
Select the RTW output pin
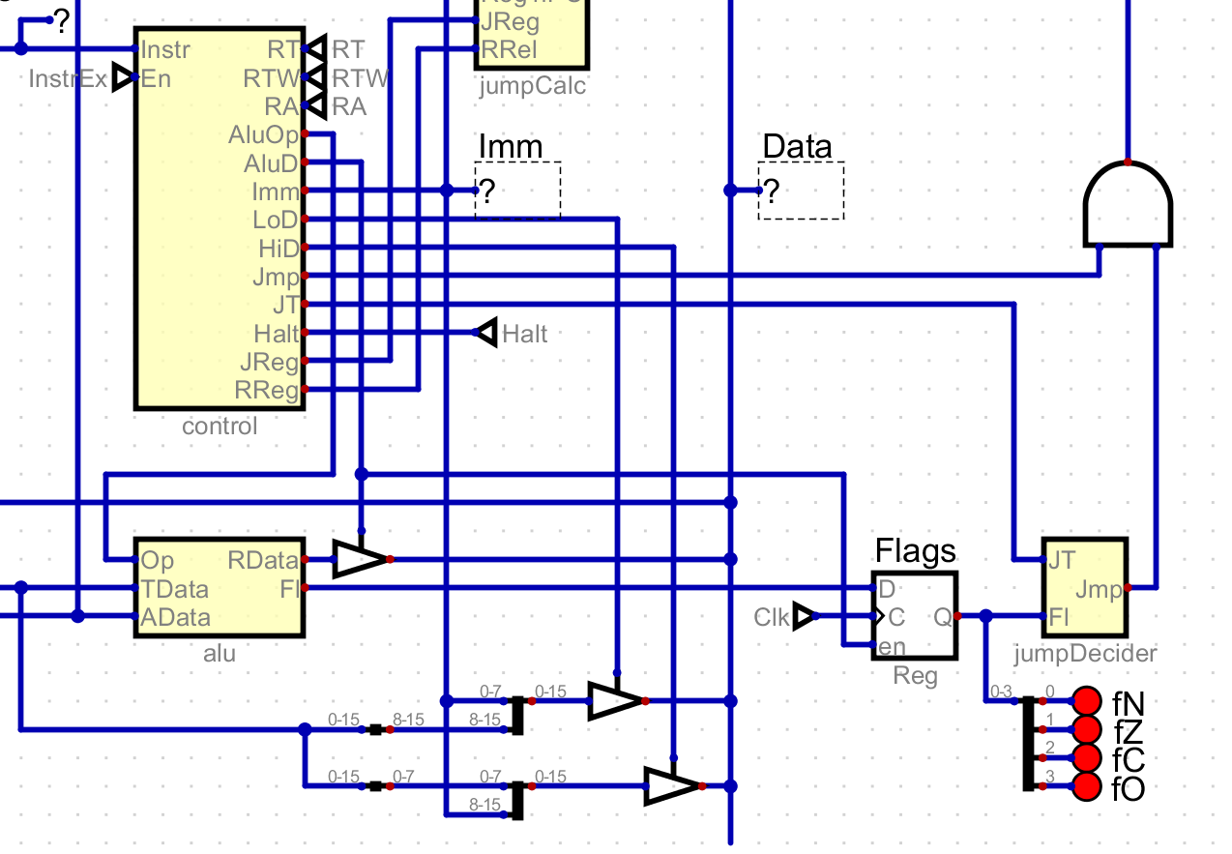click(316, 77)
